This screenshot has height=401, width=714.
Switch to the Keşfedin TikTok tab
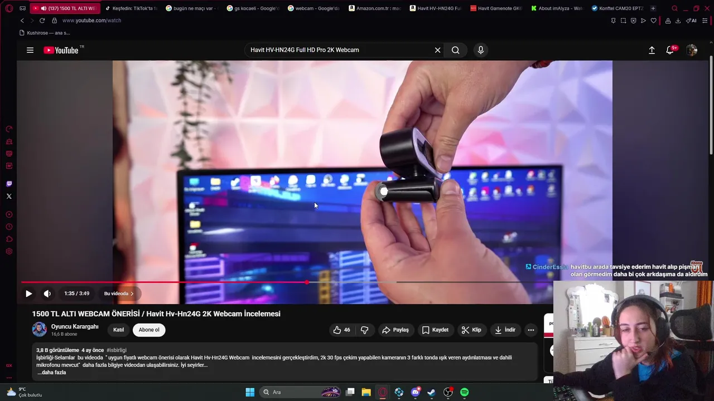click(x=131, y=8)
